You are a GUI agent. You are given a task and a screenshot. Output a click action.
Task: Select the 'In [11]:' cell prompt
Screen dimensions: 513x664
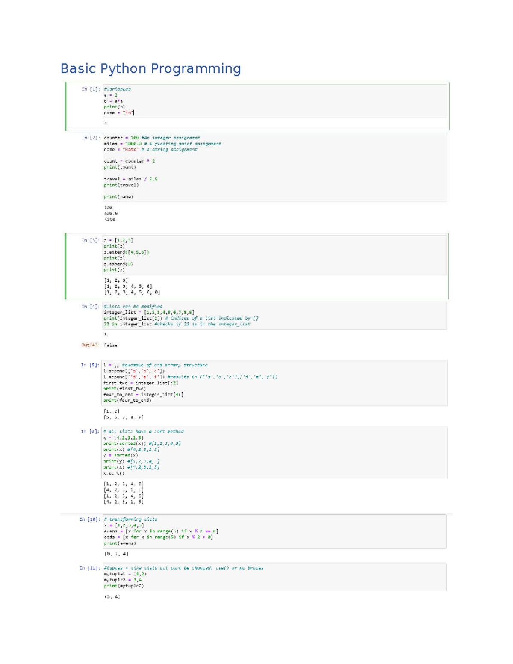pos(90,568)
